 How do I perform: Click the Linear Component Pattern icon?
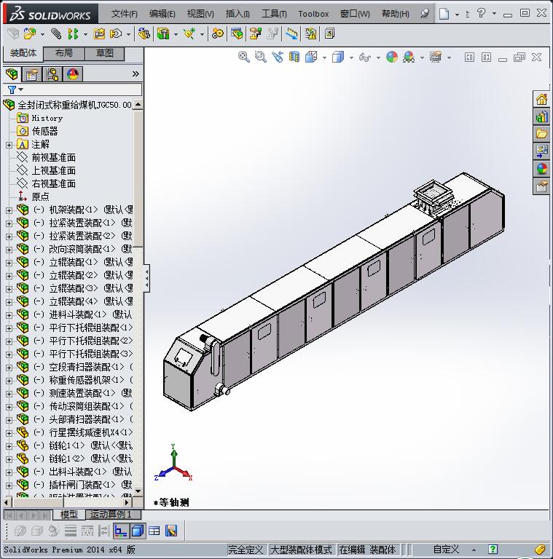click(73, 34)
